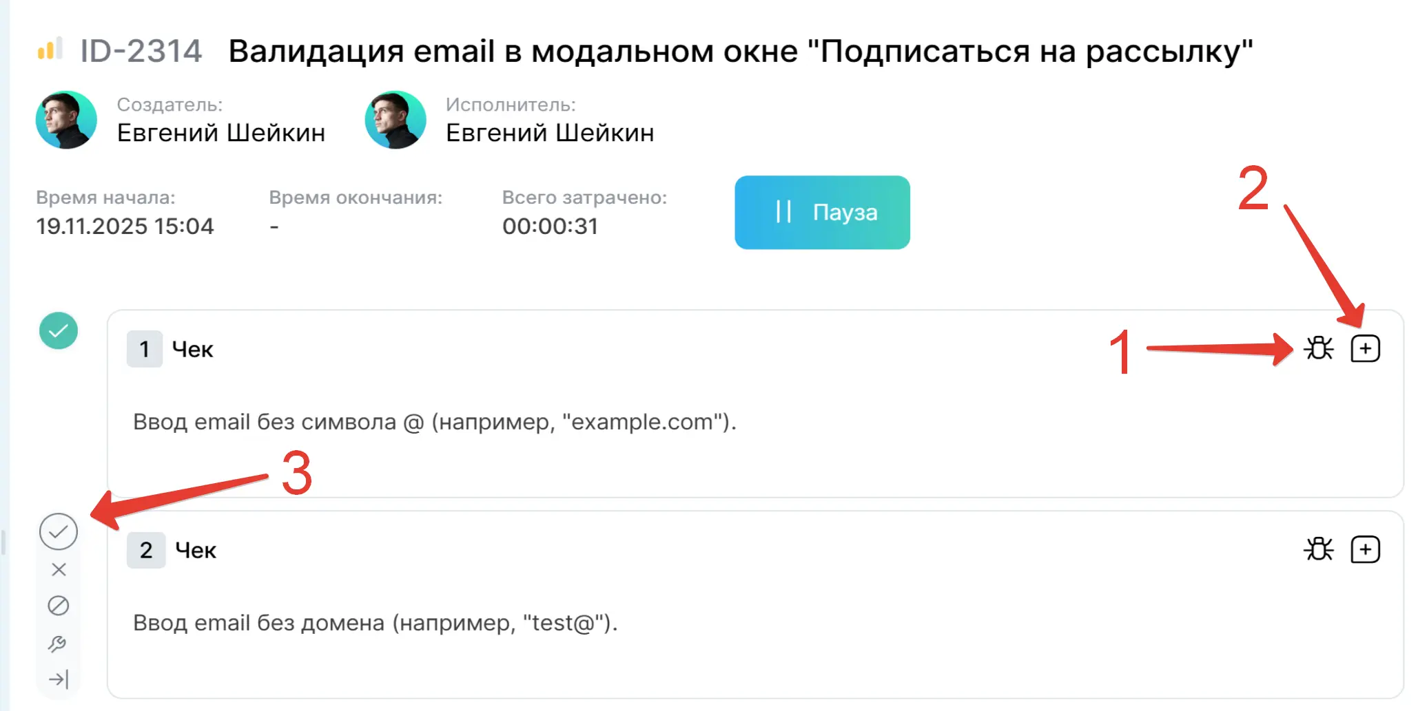This screenshot has height=711, width=1418.
Task: Click the elapsed time 00:00:31
Action: pos(551,226)
